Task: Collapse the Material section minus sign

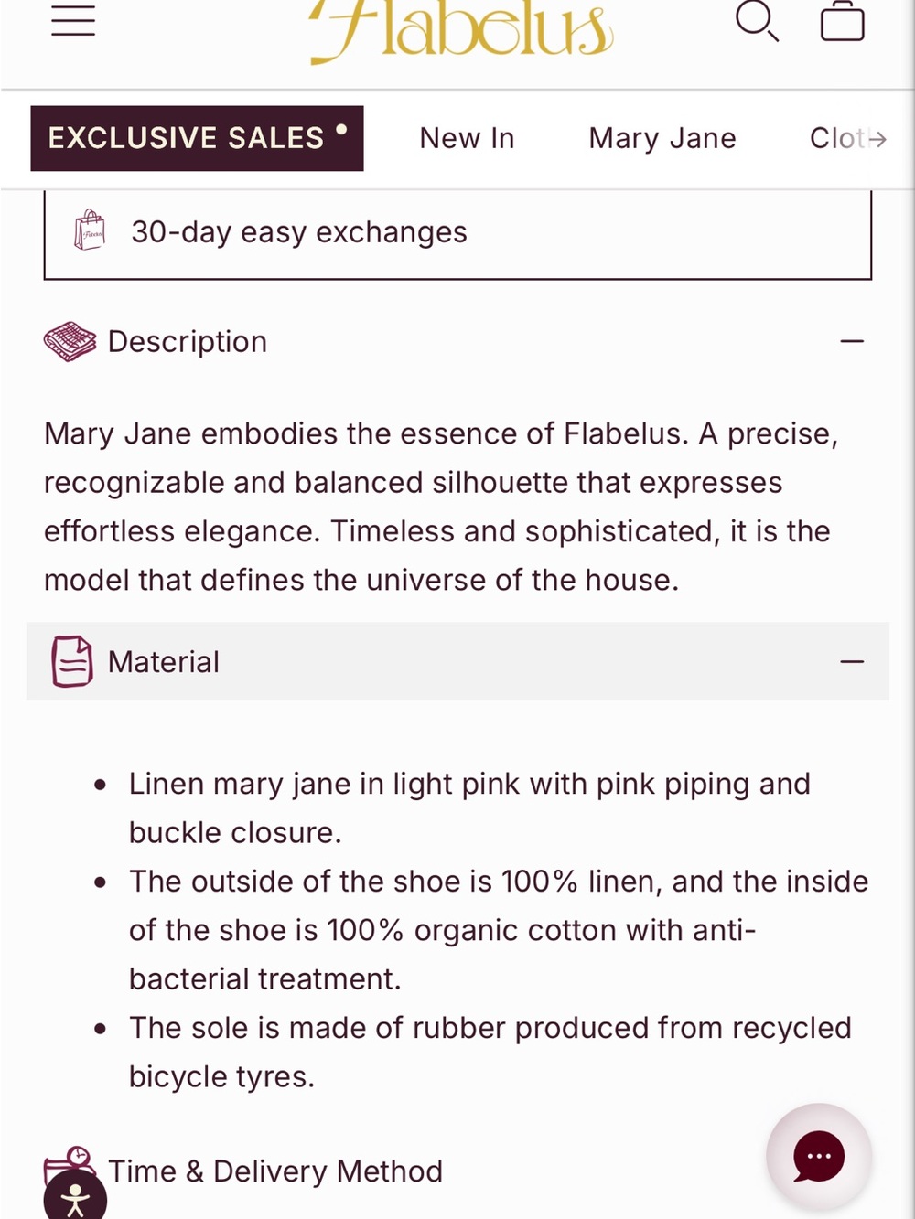Action: [852, 661]
